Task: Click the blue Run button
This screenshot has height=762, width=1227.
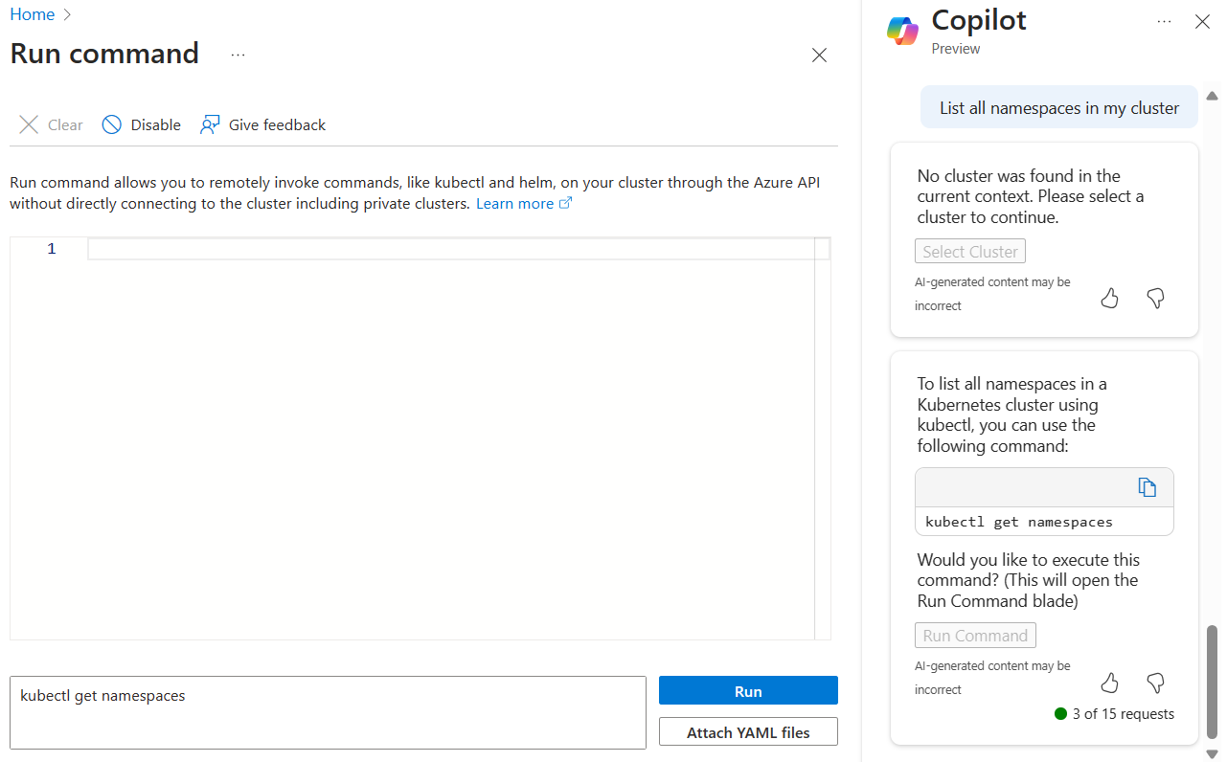Action: point(748,691)
